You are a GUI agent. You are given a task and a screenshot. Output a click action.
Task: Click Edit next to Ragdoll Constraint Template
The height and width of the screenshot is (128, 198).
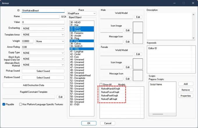tap(61, 97)
